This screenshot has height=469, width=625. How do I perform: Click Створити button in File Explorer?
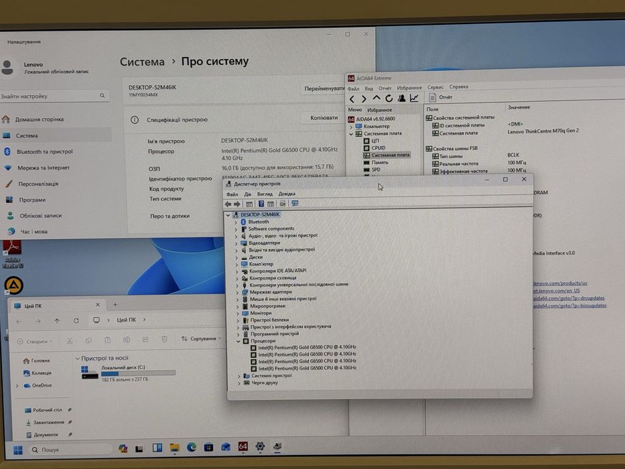(x=35, y=342)
